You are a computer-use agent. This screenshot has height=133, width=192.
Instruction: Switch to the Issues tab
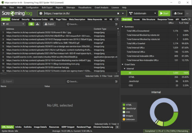click(x=137, y=20)
